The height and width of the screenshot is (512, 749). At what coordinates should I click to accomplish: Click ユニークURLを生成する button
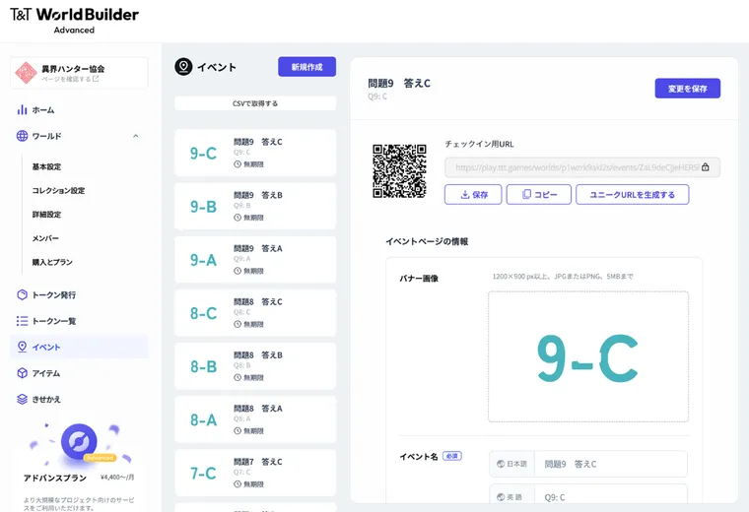(x=633, y=194)
